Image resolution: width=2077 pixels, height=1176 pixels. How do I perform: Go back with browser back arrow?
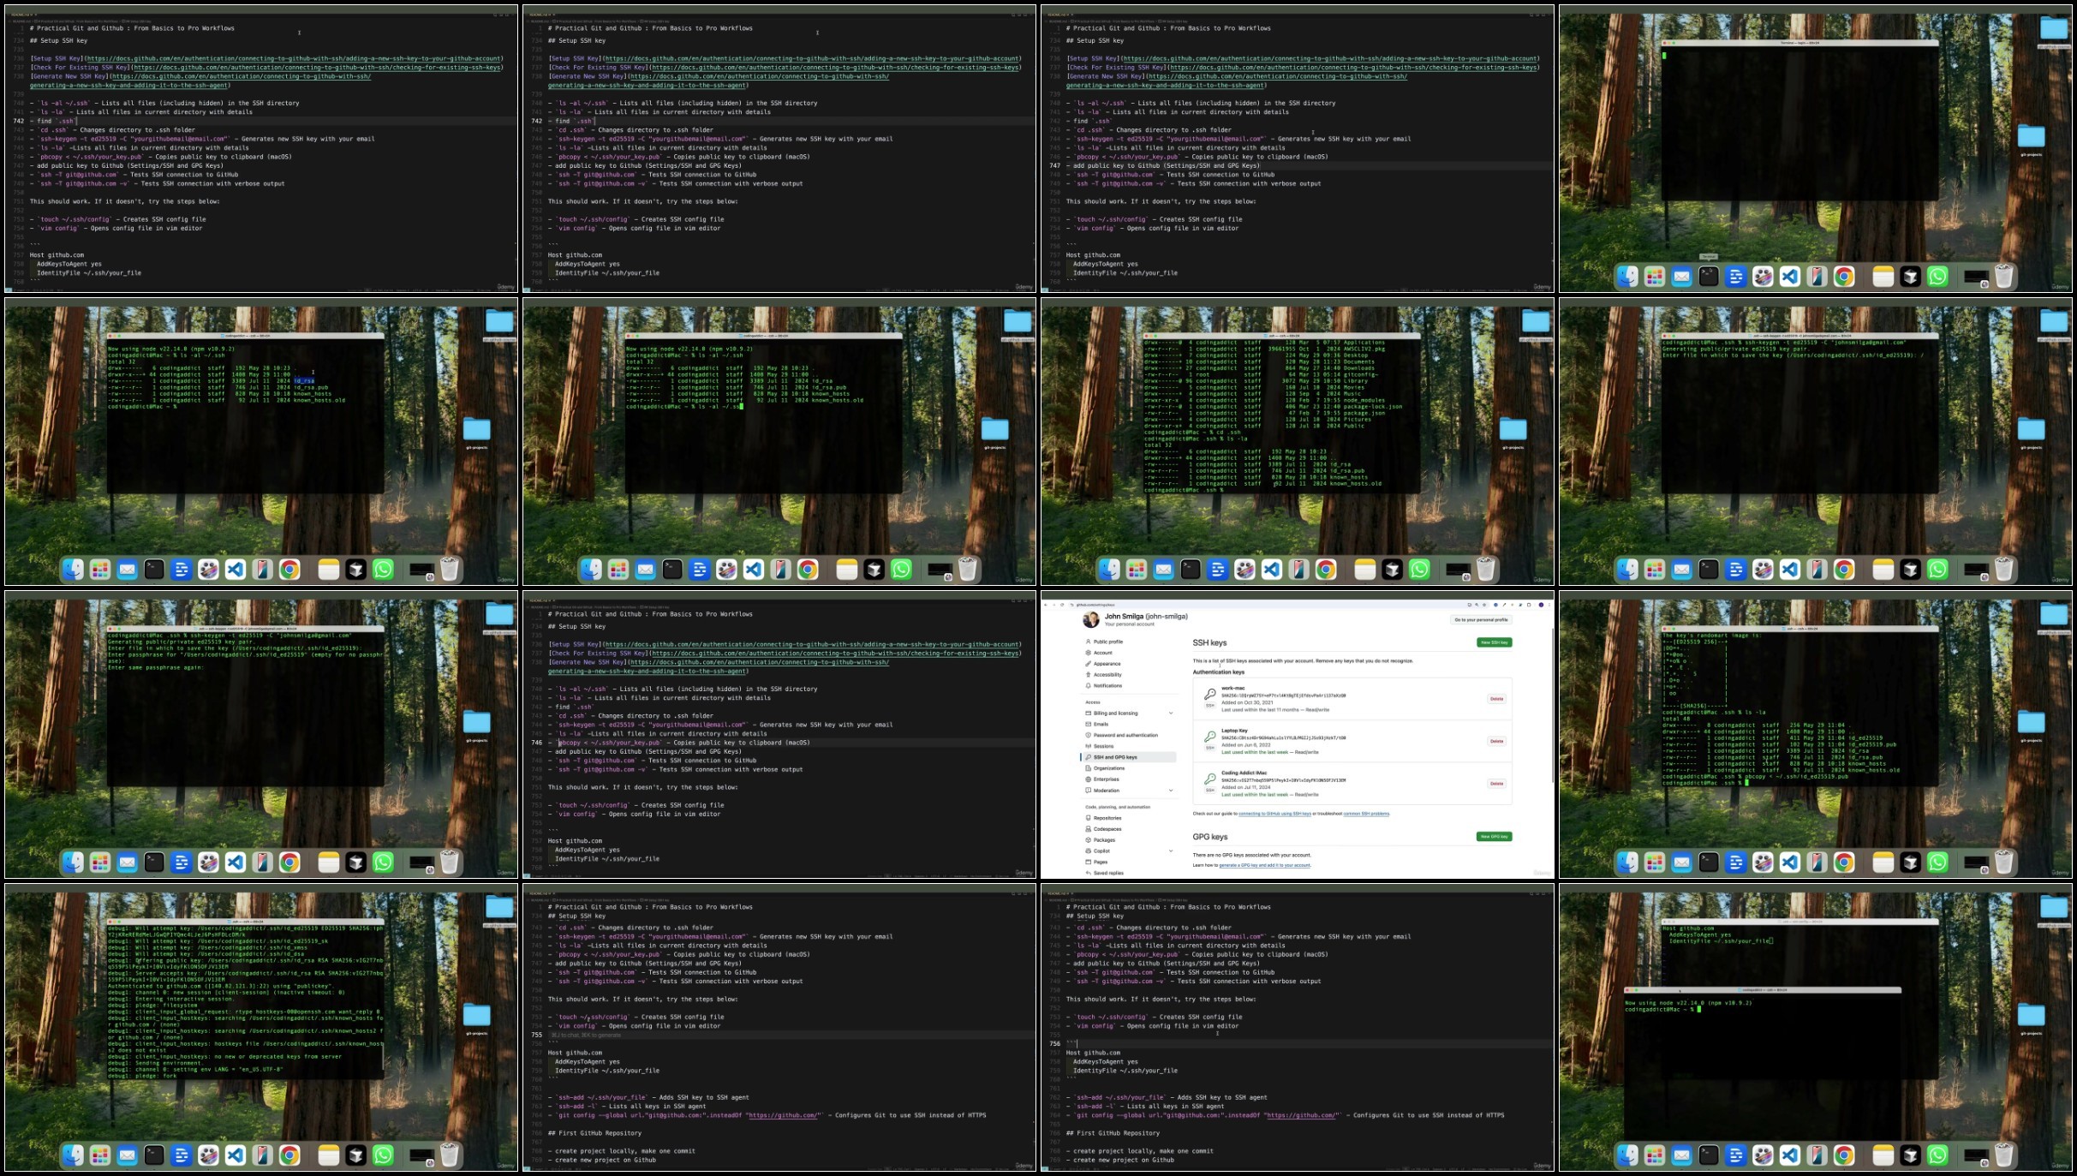pos(1046,605)
